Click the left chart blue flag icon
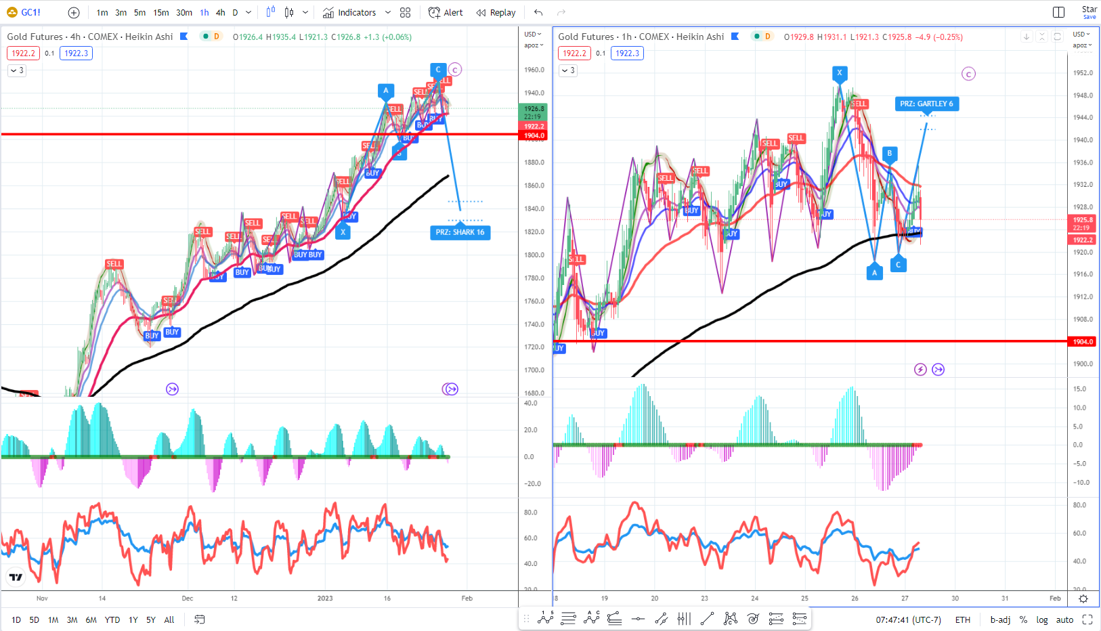Screen dimensions: 1101x631 pos(183,37)
